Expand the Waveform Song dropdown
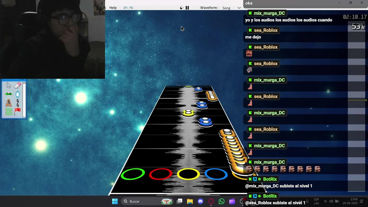The image size is (368, 207). point(231,8)
